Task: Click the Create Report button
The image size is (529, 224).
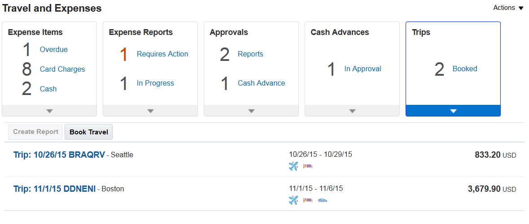Action: point(36,132)
